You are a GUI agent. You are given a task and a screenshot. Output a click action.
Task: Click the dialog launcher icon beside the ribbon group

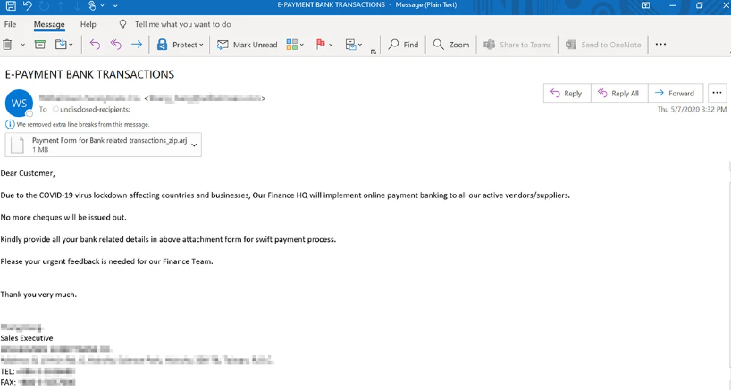373,52
